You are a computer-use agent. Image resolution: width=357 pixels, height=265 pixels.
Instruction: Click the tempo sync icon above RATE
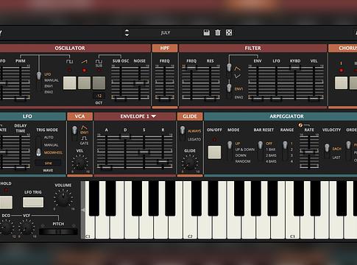[x=300, y=125]
